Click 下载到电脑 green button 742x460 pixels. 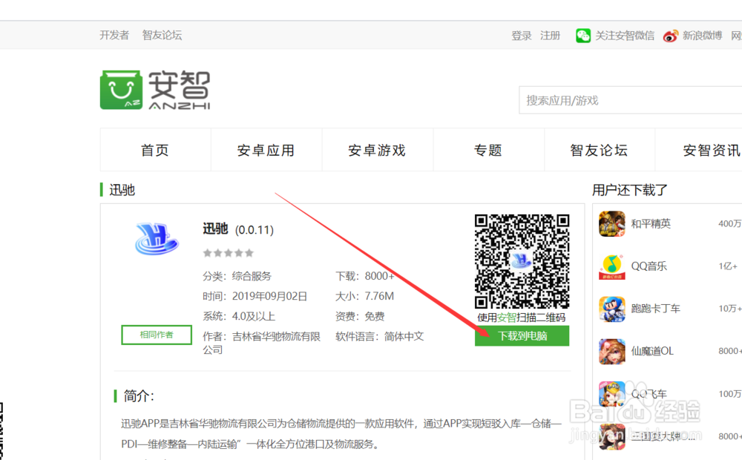[522, 335]
